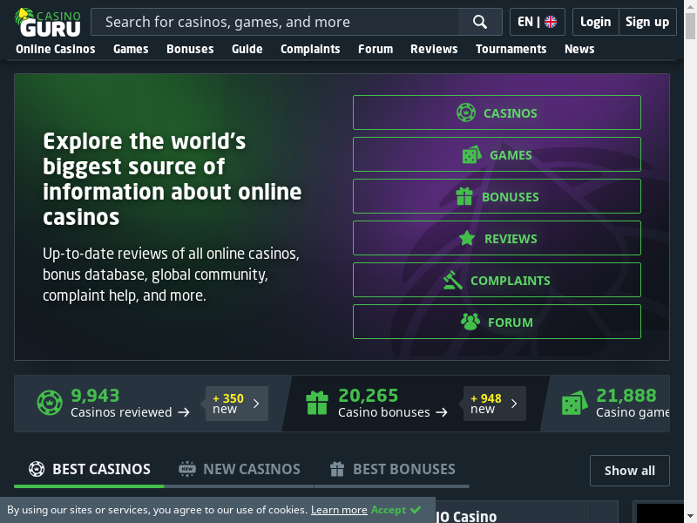This screenshot has height=523, width=697.
Task: Click the Casino Guru logo
Action: (48, 22)
